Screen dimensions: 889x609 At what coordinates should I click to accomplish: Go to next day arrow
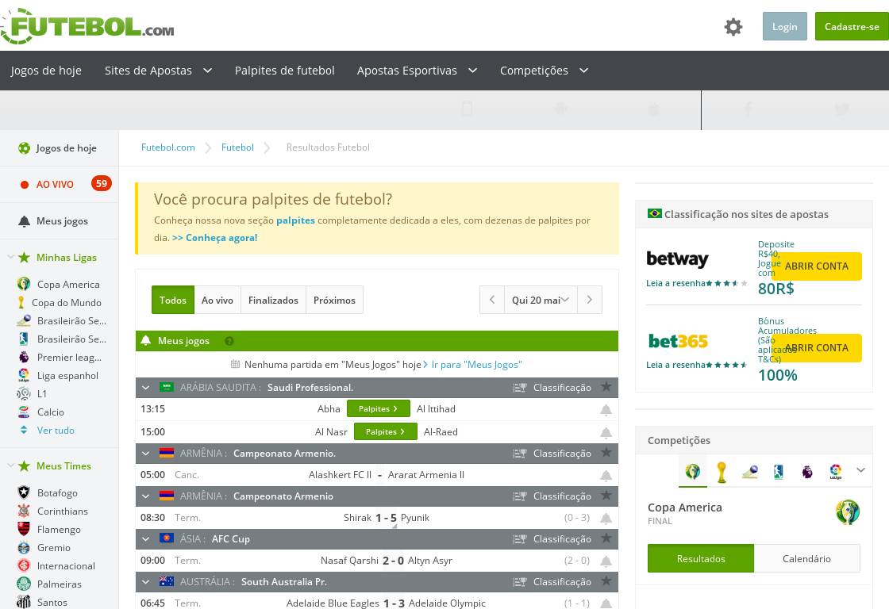click(589, 300)
